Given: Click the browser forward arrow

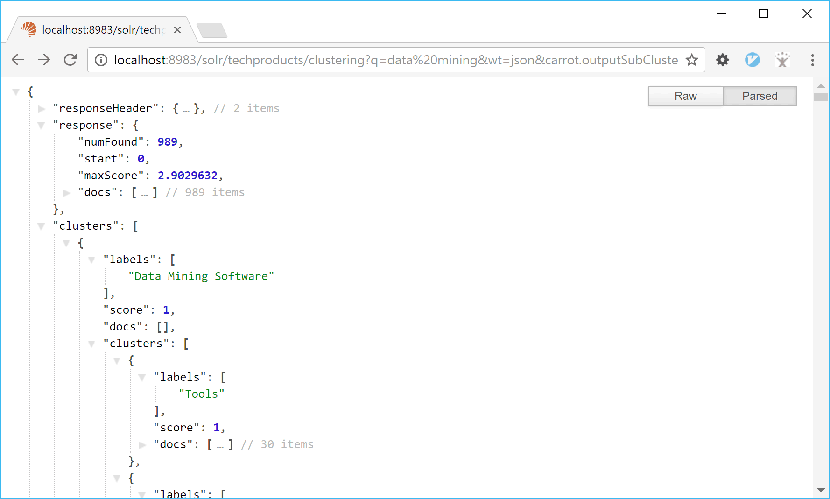Looking at the screenshot, I should click(44, 60).
